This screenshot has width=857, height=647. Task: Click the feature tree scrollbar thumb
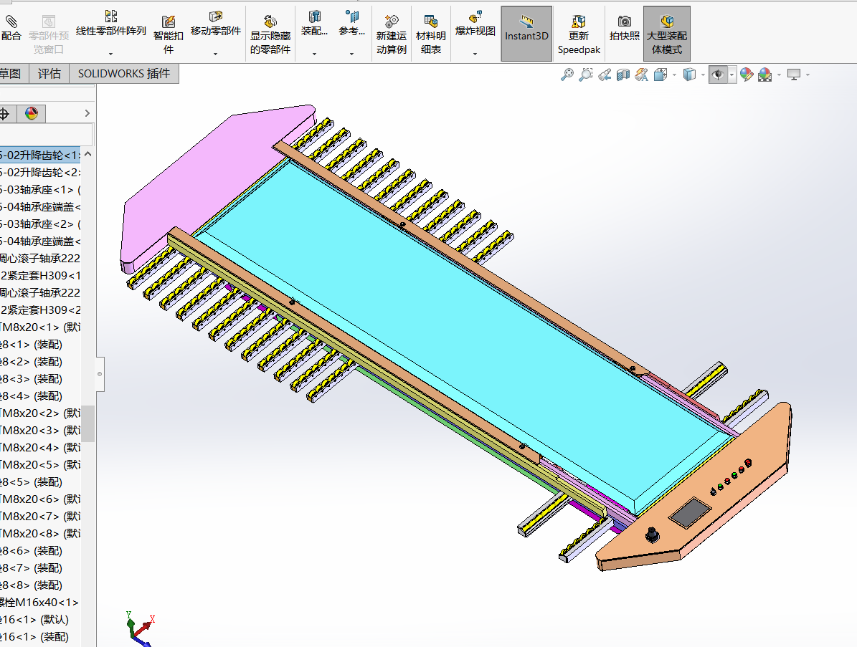tap(87, 423)
